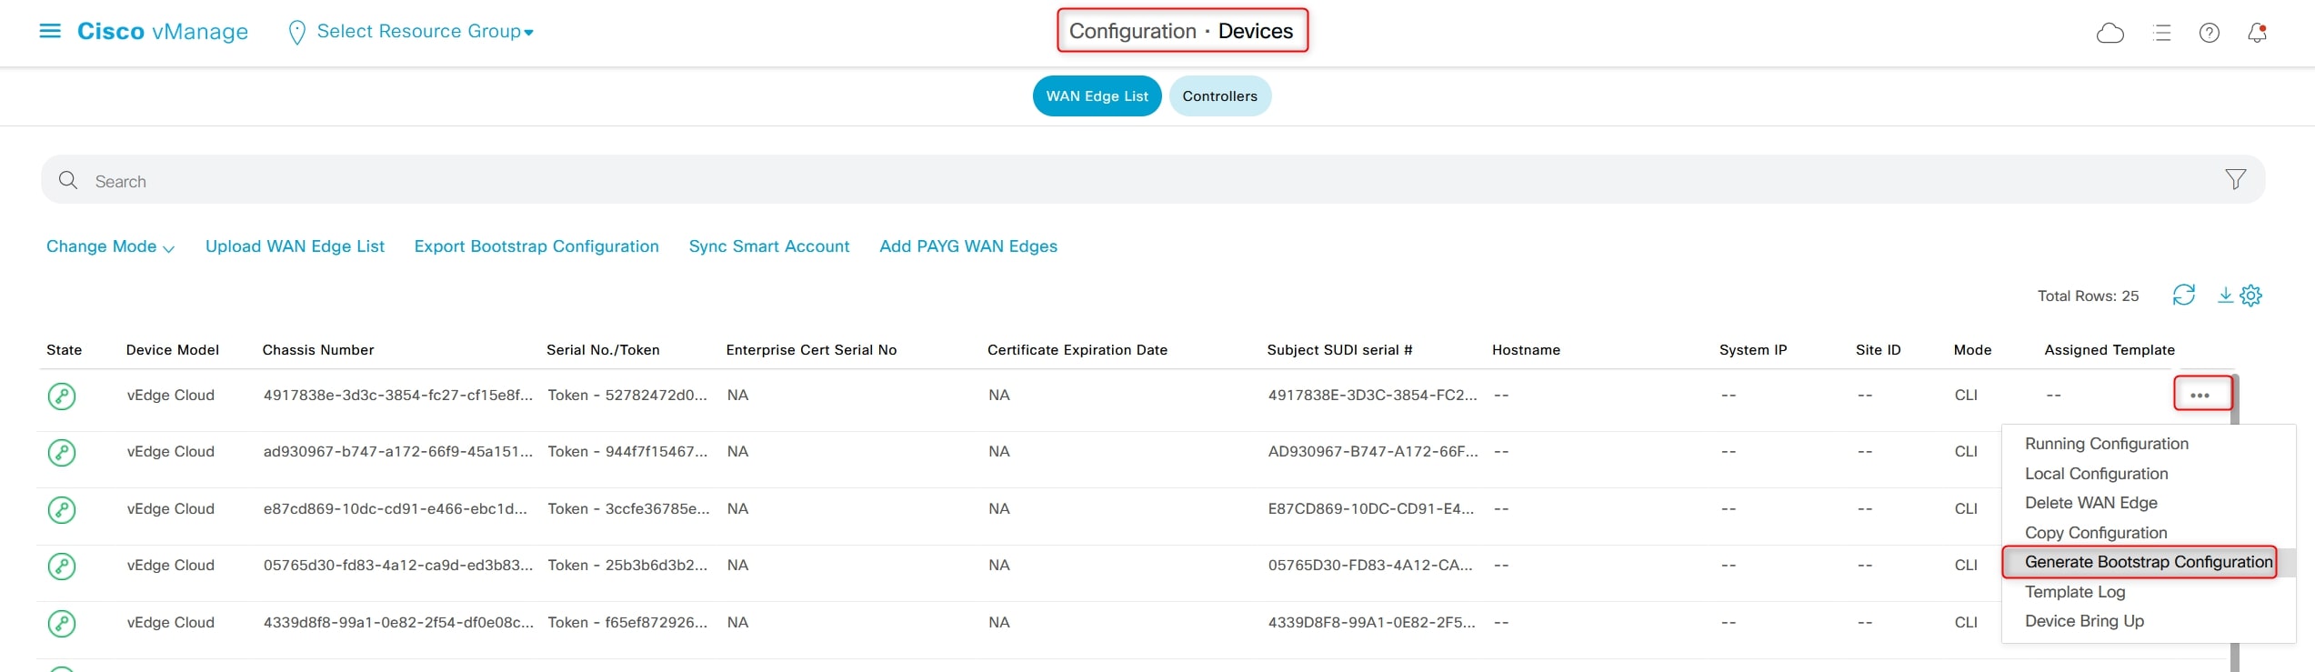The height and width of the screenshot is (672, 2315).
Task: Refresh the device table
Action: coord(2183,295)
